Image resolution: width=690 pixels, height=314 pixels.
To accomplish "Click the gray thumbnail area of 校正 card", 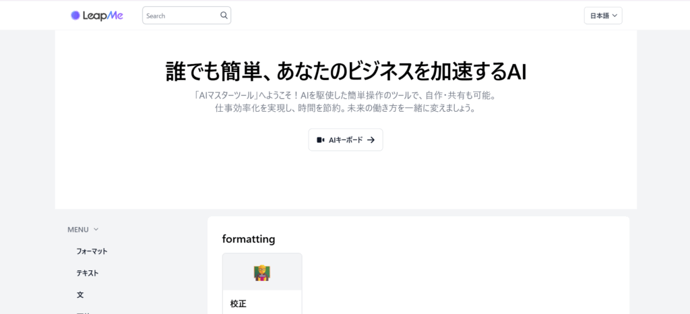I will [262, 272].
